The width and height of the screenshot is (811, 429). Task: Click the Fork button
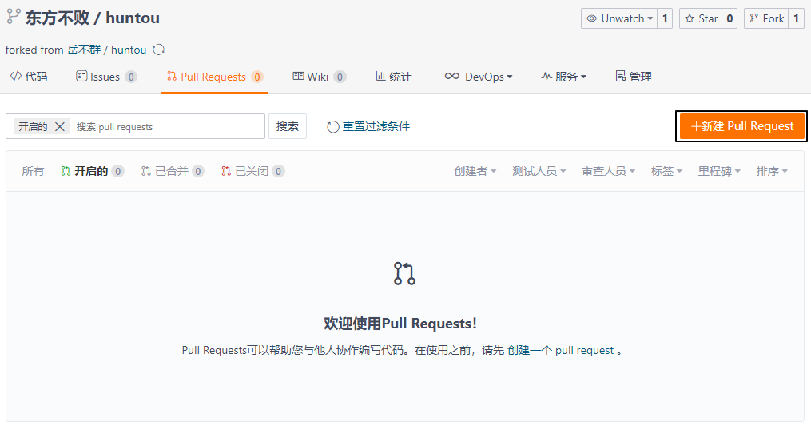[765, 18]
